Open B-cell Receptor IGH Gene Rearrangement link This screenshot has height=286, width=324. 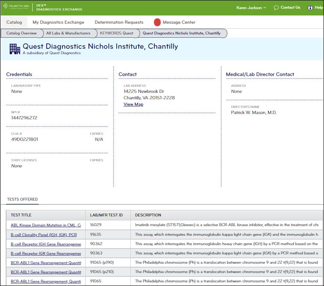point(46,244)
